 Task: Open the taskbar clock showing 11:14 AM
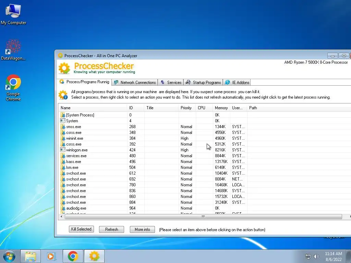click(333, 256)
